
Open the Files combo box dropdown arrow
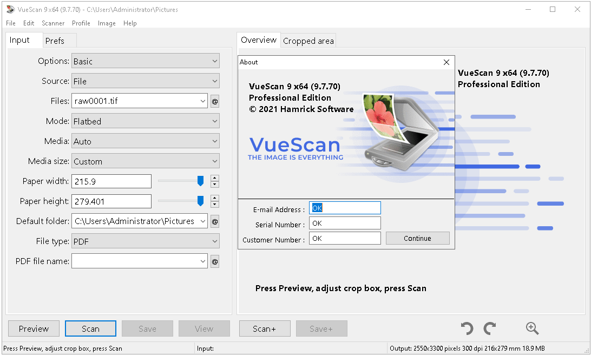pos(203,101)
